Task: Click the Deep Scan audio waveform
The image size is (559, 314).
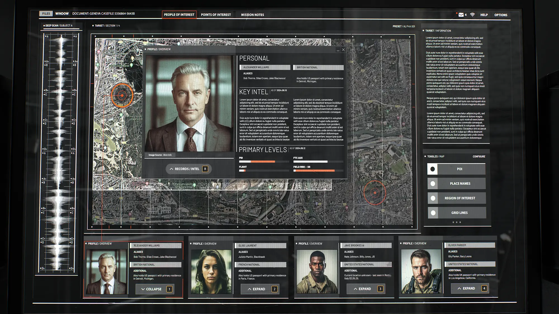Action: pos(59,152)
